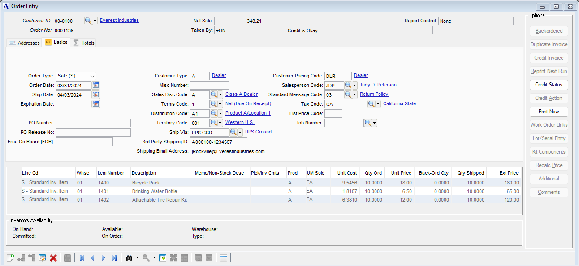579x266 pixels.
Task: Switch to the Totals tab
Action: (84, 43)
